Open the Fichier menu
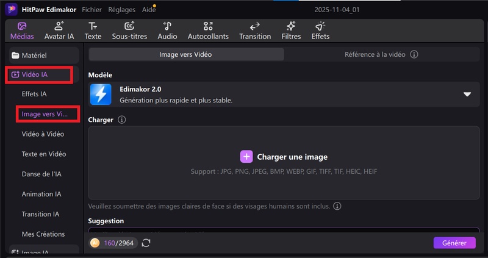Image resolution: width=488 pixels, height=258 pixels. click(91, 10)
